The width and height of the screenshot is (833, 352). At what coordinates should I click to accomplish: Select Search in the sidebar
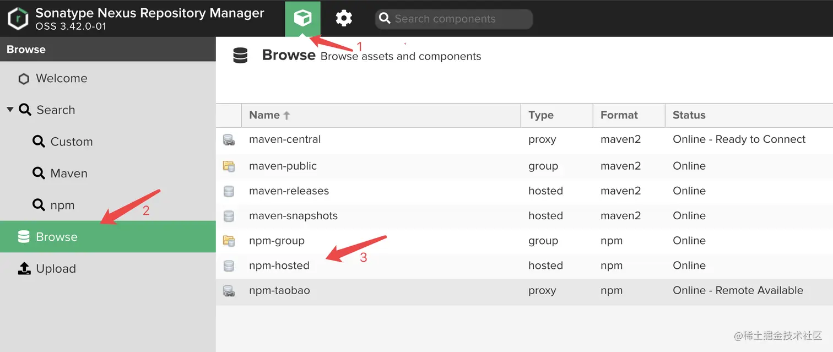pyautogui.click(x=56, y=110)
